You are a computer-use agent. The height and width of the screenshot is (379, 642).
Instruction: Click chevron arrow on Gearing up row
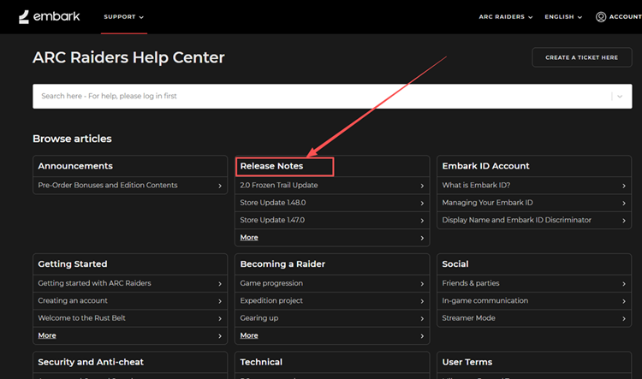[x=422, y=318]
